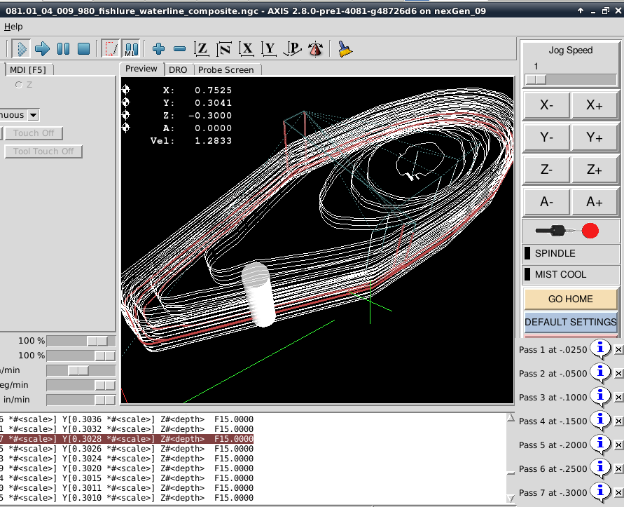Click the DEFAULT SETTINGS button
The width and height of the screenshot is (624, 507).
click(x=570, y=322)
